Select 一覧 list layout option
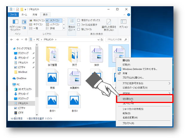The image size is (186, 140). pos(34,28)
